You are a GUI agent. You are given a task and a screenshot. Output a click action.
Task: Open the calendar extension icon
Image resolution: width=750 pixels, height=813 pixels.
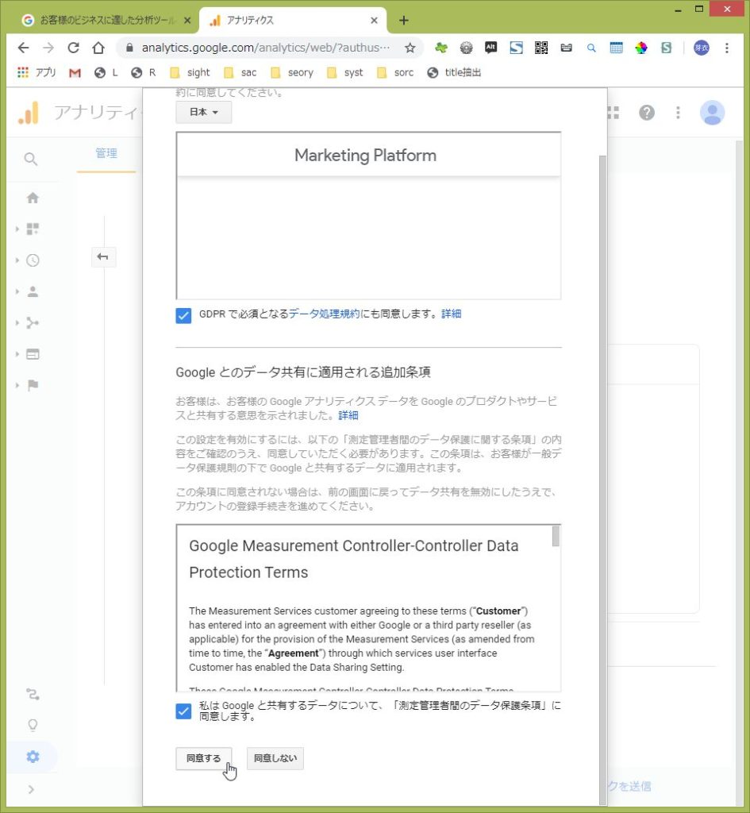click(617, 48)
